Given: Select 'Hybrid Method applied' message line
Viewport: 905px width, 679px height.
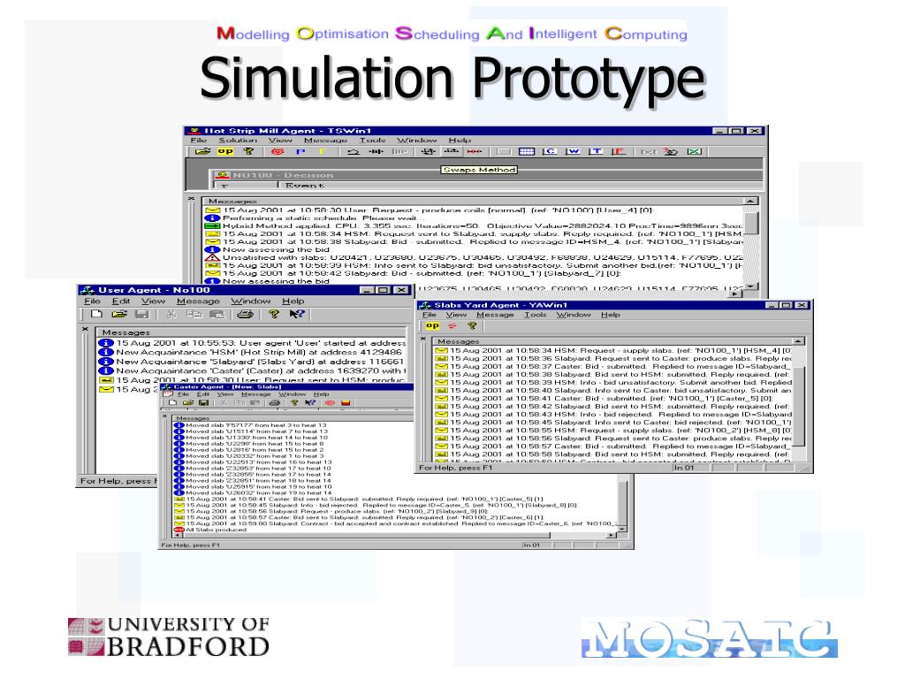Looking at the screenshot, I should [474, 225].
